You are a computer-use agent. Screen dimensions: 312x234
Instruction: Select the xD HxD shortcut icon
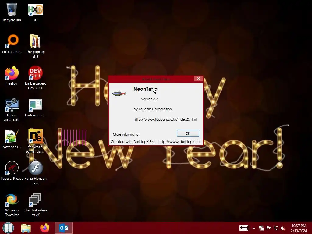(35, 12)
